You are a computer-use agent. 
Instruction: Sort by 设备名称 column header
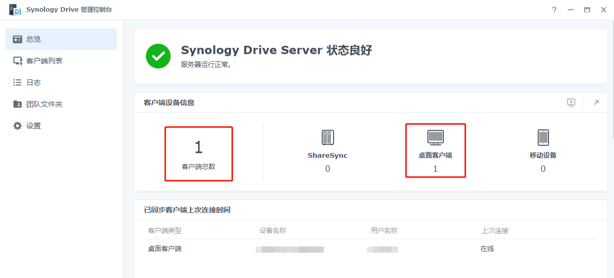(x=273, y=231)
